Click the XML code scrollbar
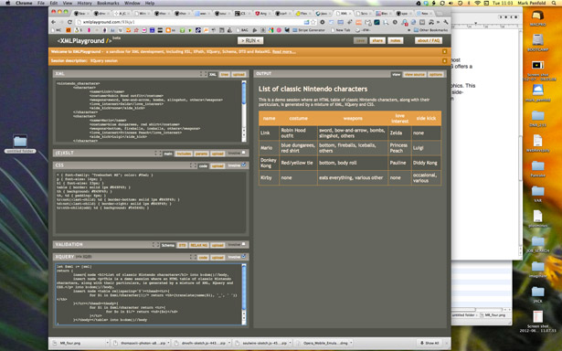The width and height of the screenshot is (562, 351). coord(244,111)
